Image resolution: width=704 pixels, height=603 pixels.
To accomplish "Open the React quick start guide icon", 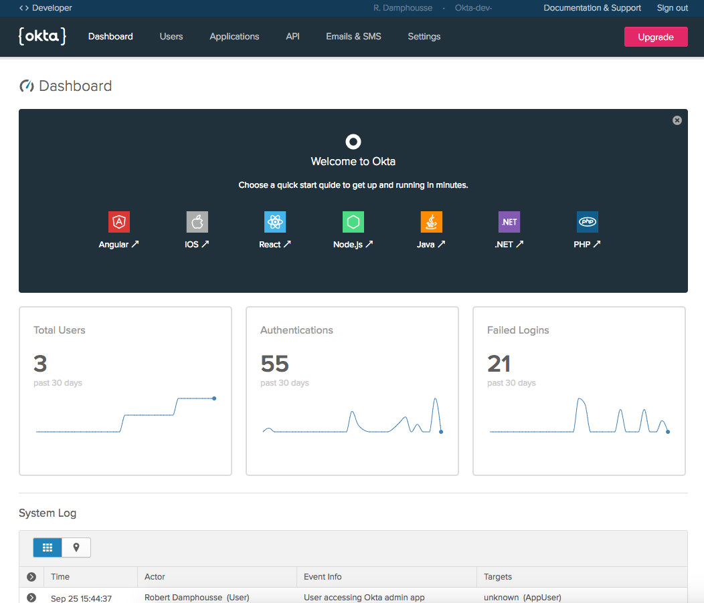I will (x=275, y=222).
